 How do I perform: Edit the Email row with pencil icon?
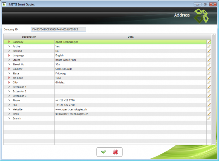click(x=209, y=114)
